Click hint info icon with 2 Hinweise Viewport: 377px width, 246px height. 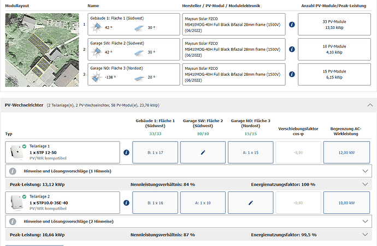pos(13,221)
